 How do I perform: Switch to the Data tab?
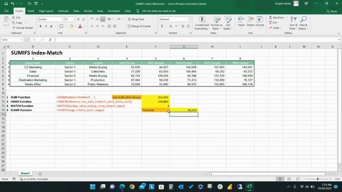(76, 11)
